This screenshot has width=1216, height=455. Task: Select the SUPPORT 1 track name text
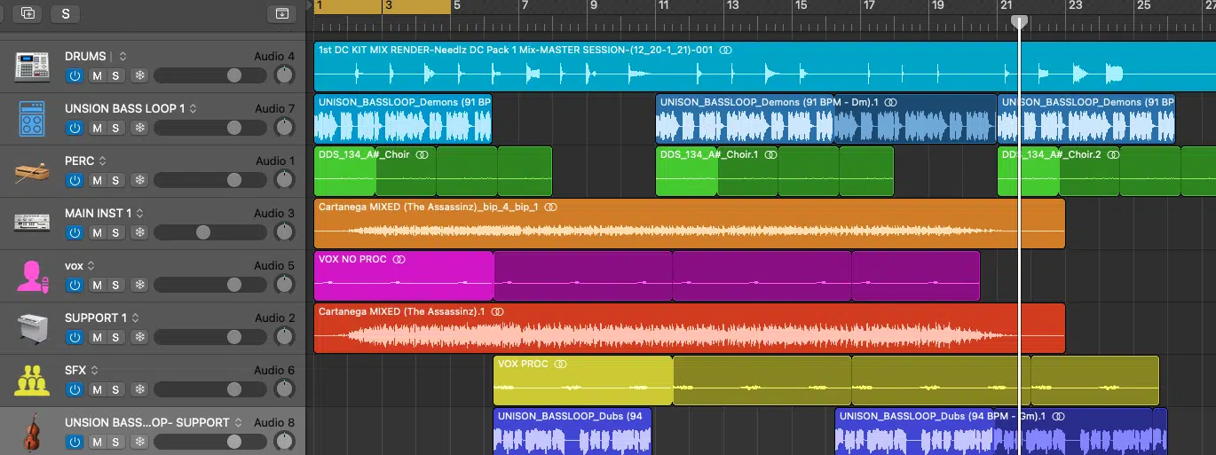click(x=96, y=318)
